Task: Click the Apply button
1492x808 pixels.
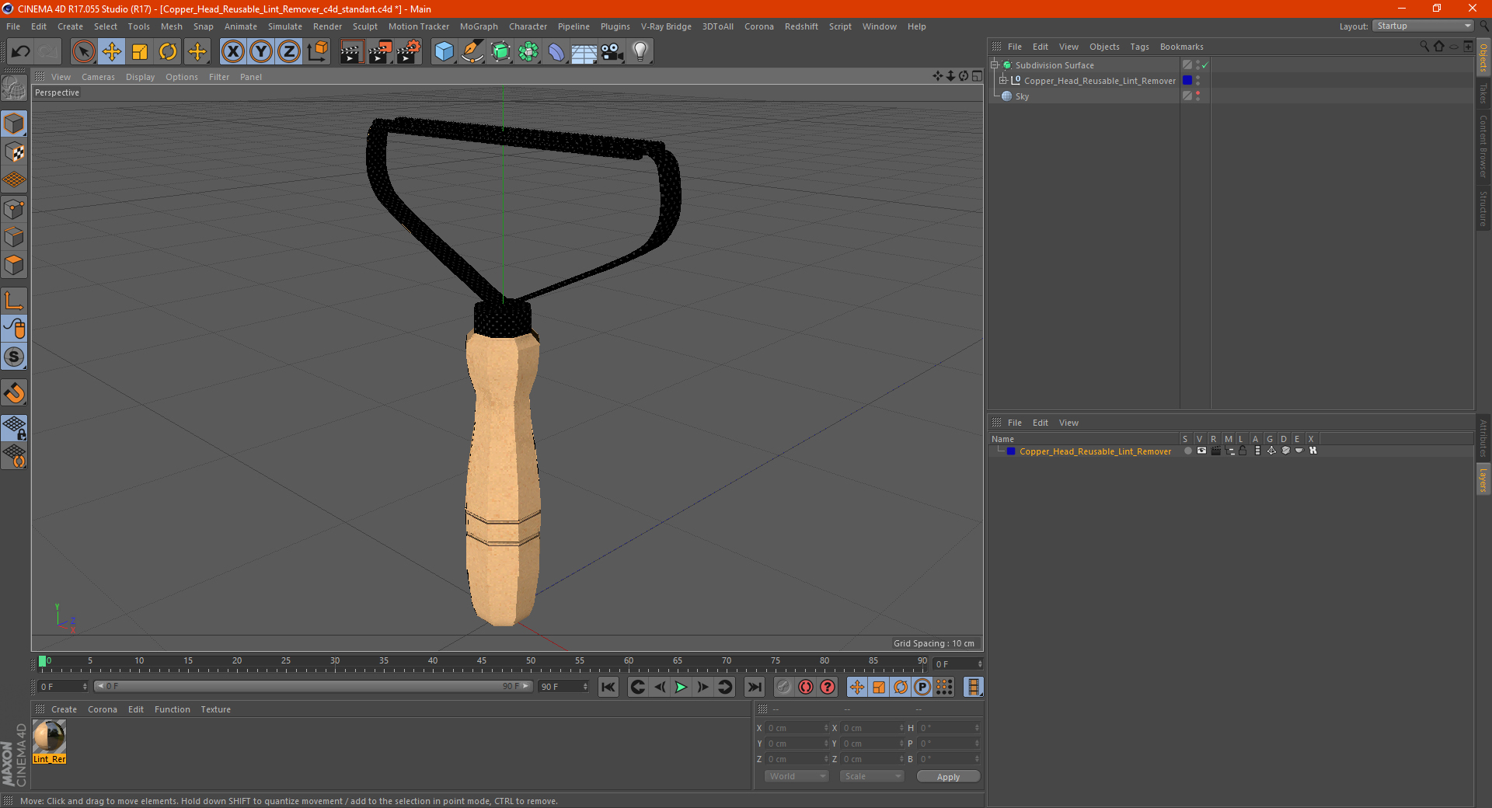Action: click(x=948, y=776)
